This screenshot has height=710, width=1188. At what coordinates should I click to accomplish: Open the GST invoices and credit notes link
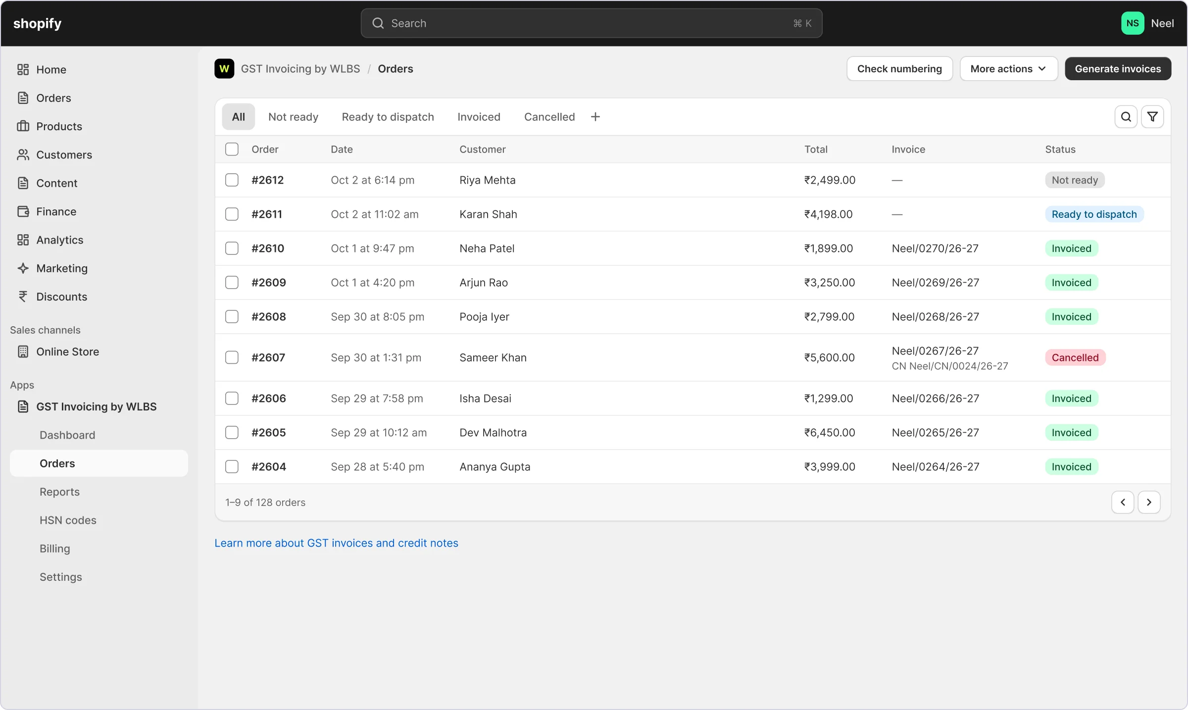tap(336, 543)
